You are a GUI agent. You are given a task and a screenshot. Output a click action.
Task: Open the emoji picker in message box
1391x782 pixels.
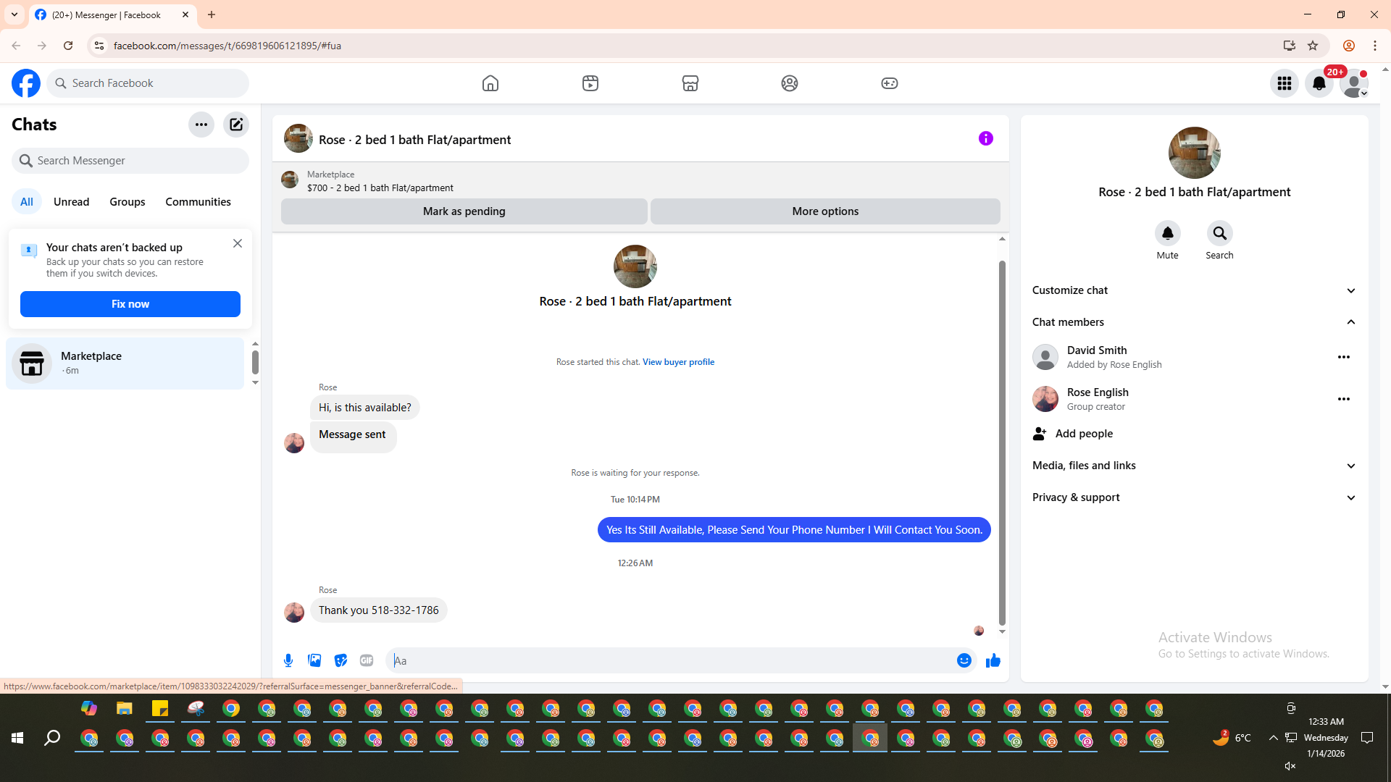[x=964, y=660]
